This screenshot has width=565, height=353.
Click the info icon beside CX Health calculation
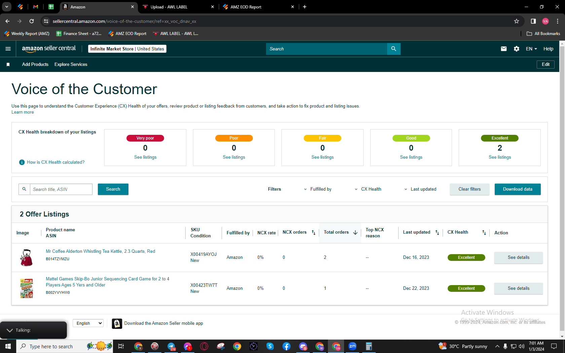tap(22, 162)
